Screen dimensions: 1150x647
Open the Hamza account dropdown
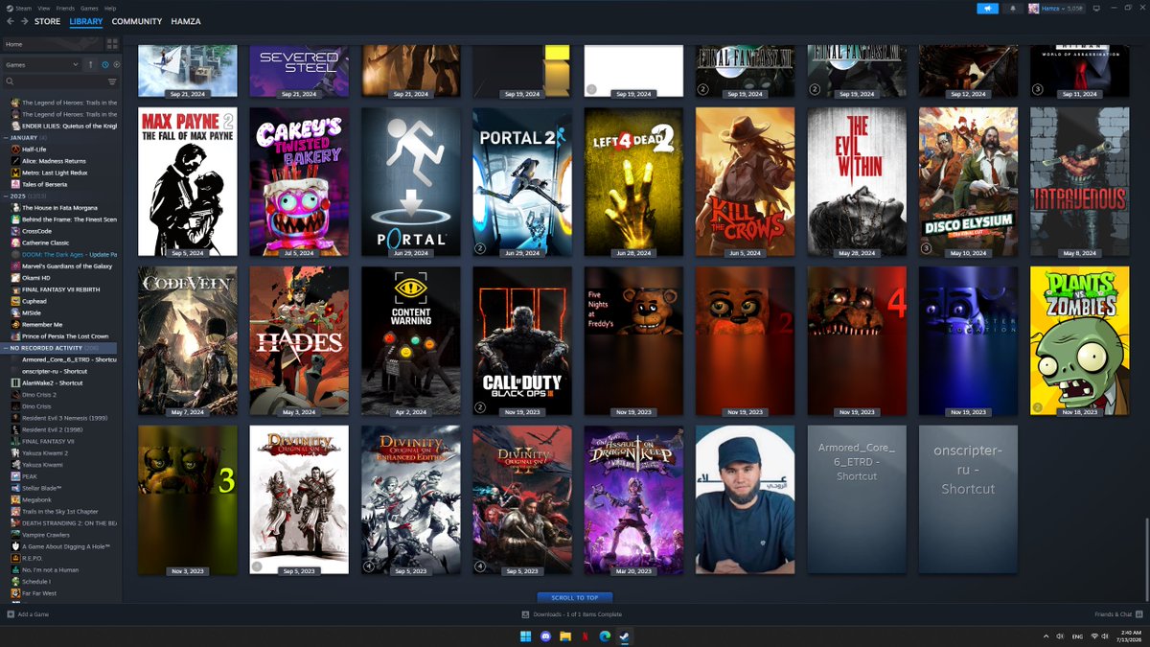pyautogui.click(x=1056, y=8)
